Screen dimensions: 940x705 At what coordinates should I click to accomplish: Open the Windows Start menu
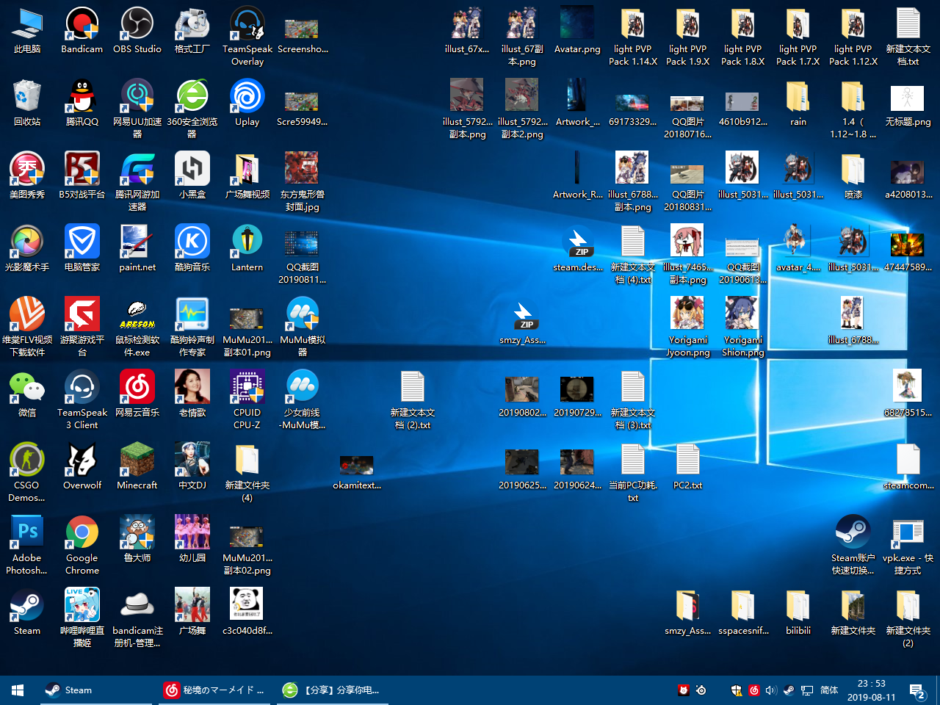(x=18, y=690)
